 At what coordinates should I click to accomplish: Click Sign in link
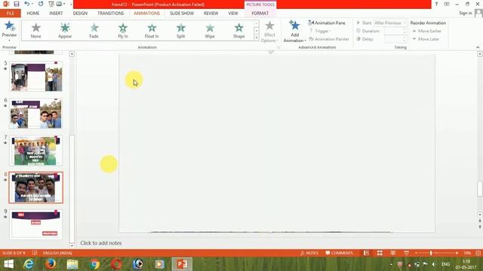coord(466,13)
